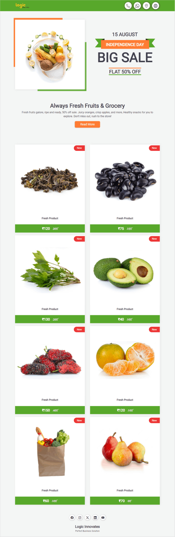Click the X (Twitter) footer icon
175x537 pixels.
[x=87, y=518]
